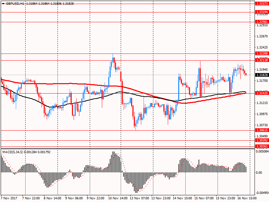Click the 1.32425 price scale value
The width and height of the screenshot is (269, 202).
[262, 47]
